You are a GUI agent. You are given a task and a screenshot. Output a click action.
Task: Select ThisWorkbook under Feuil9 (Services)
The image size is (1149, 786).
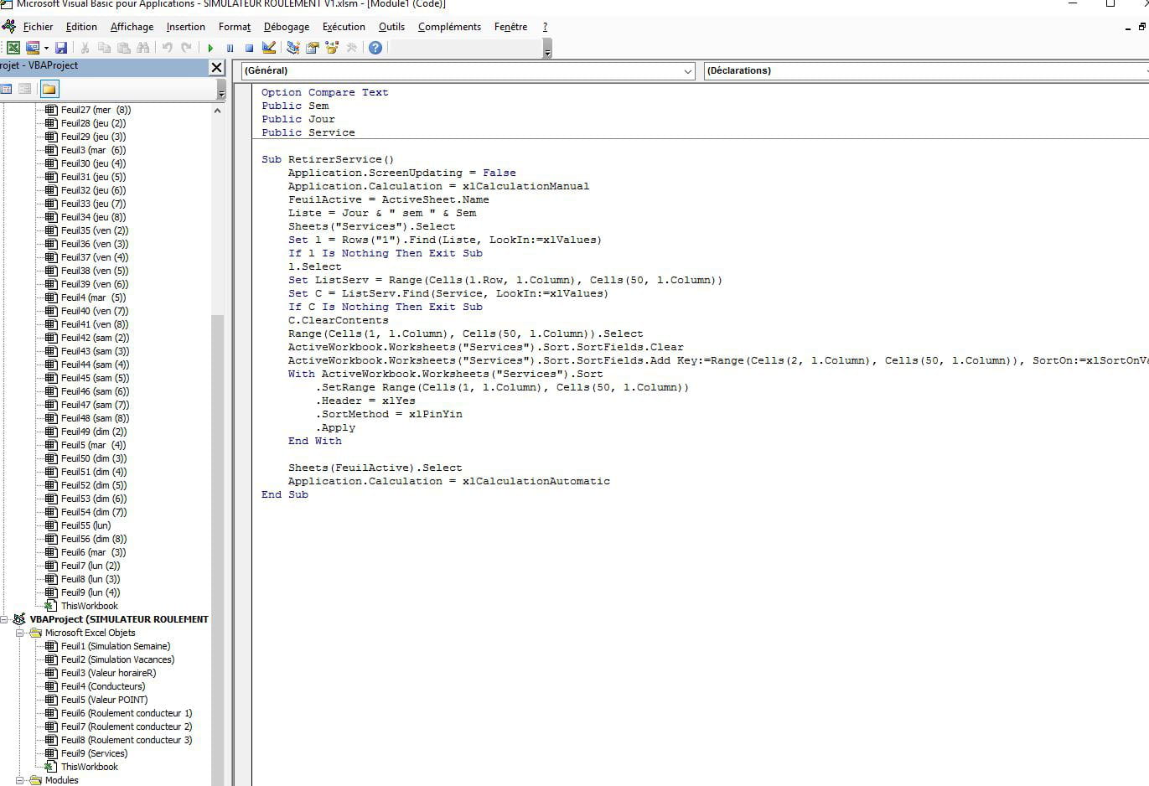click(x=90, y=767)
